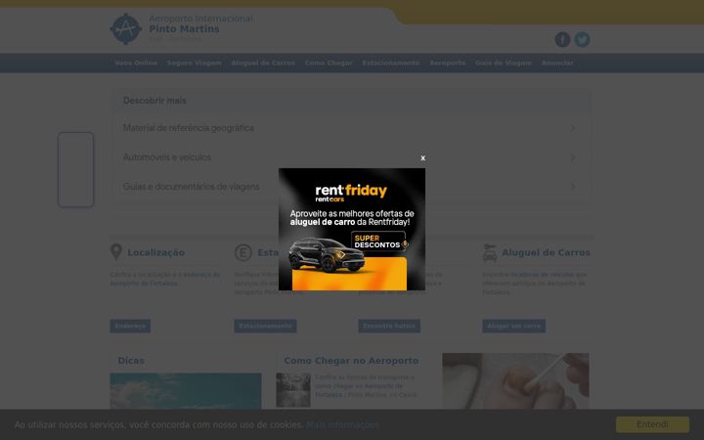Viewport: 704px width, 440px height.
Task: Click the Endereço button
Action: pyautogui.click(x=130, y=326)
